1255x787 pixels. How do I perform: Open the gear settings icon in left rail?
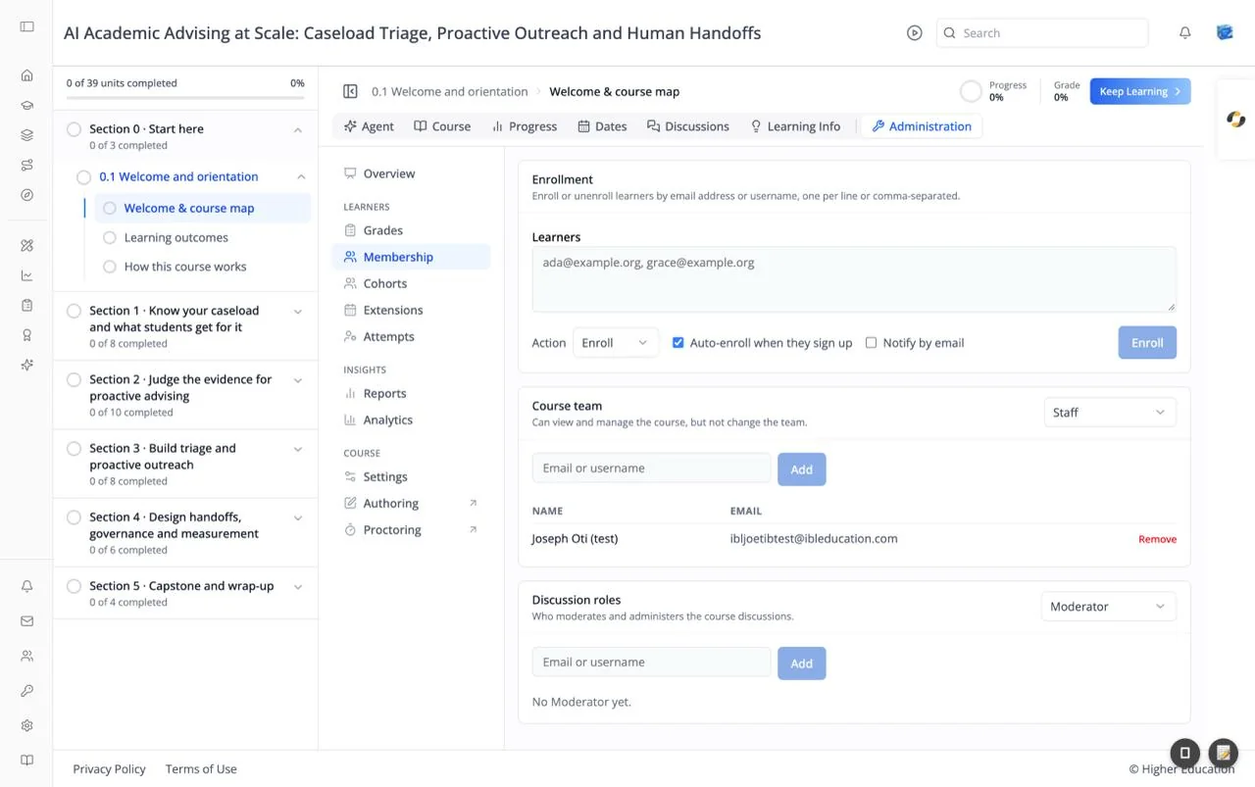[26, 725]
